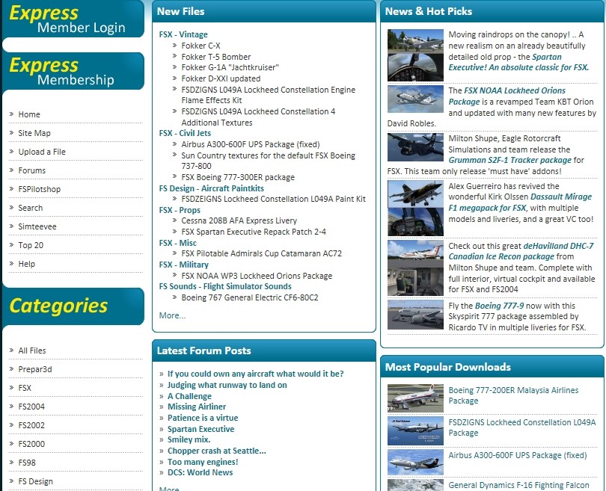The image size is (606, 491).
Task: Select Sun Country textures for Boeing 737-800
Action: tap(269, 161)
